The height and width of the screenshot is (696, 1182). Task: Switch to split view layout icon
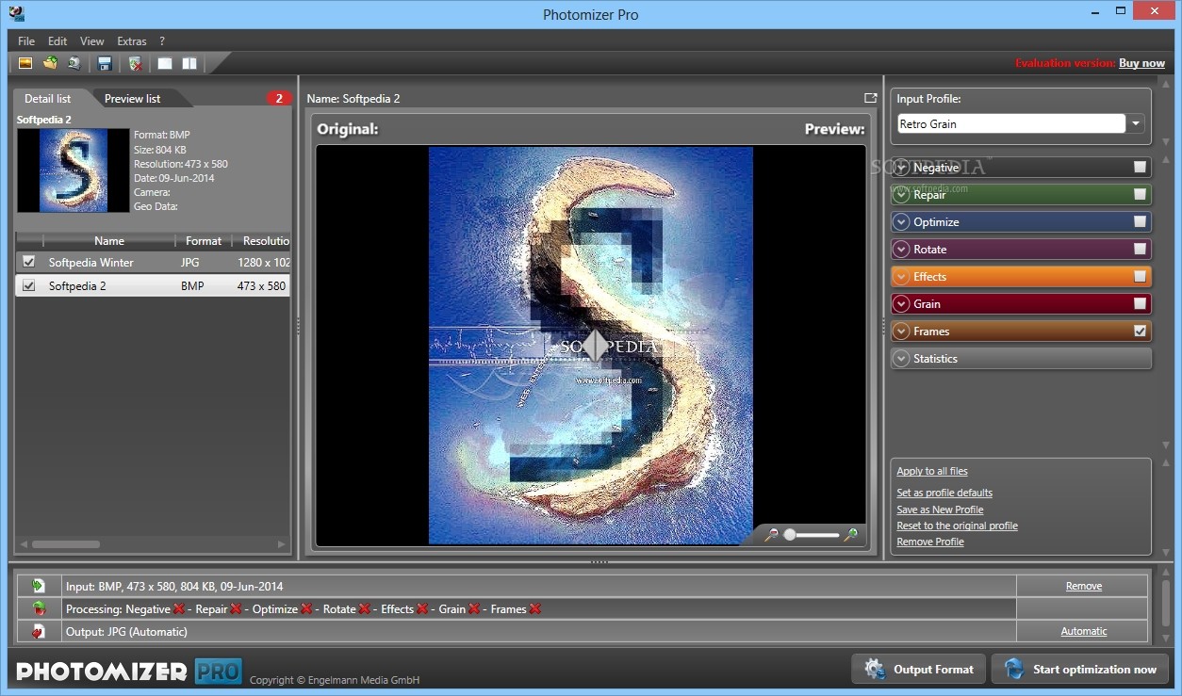click(189, 63)
